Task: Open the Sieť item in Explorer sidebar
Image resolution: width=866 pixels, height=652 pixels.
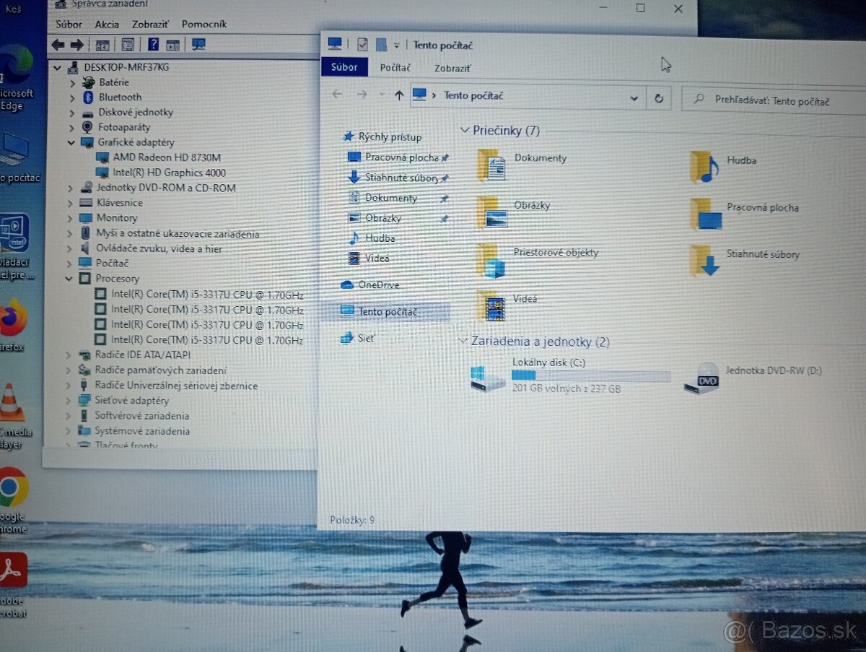Action: (x=365, y=337)
